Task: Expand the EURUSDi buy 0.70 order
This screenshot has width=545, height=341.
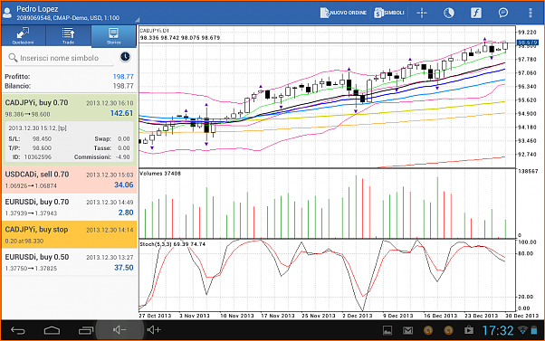Action: pos(69,207)
